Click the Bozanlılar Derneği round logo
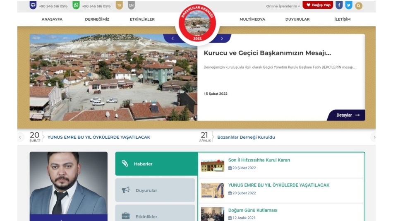The height and width of the screenshot is (221, 393). pos(197,23)
